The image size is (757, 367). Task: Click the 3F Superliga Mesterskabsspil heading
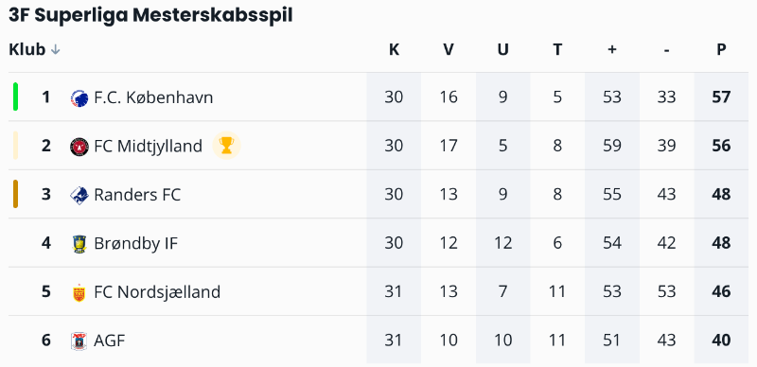tap(150, 15)
